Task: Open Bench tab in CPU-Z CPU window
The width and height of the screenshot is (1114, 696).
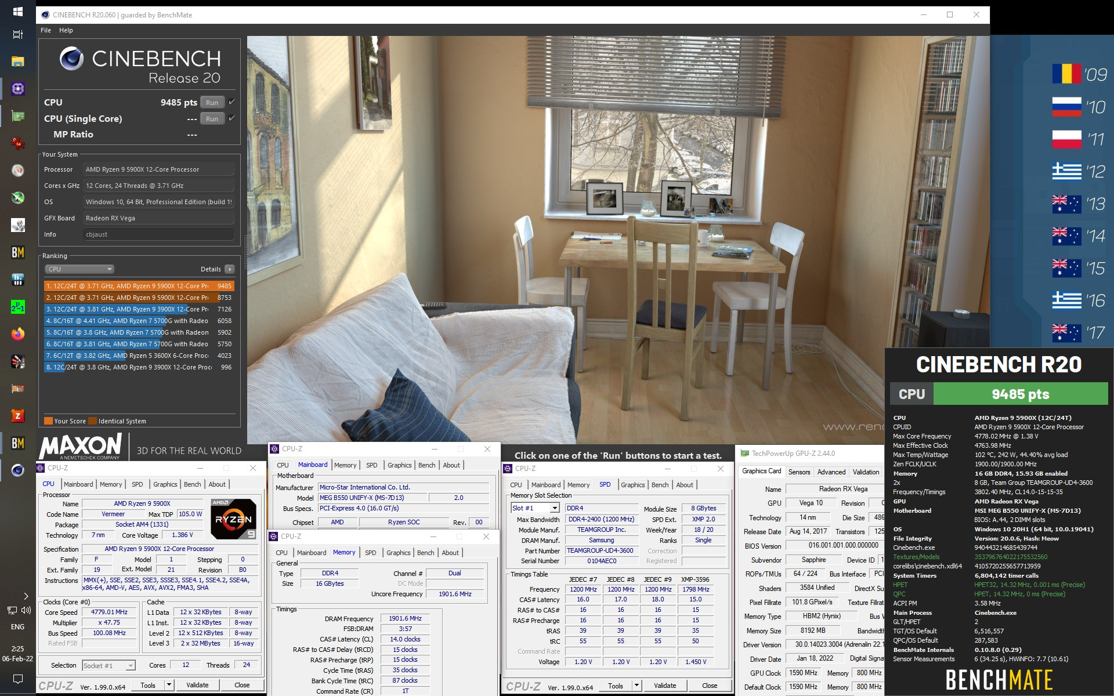Action: tap(192, 484)
